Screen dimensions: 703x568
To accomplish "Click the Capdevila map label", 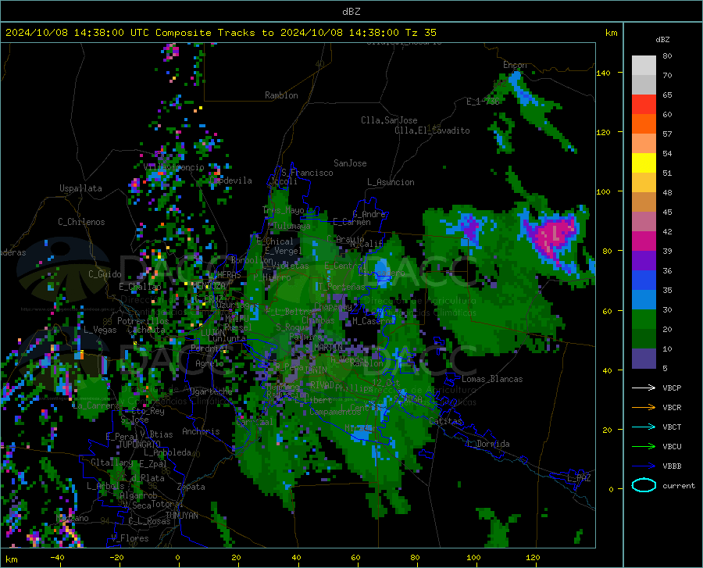I will coord(230,180).
